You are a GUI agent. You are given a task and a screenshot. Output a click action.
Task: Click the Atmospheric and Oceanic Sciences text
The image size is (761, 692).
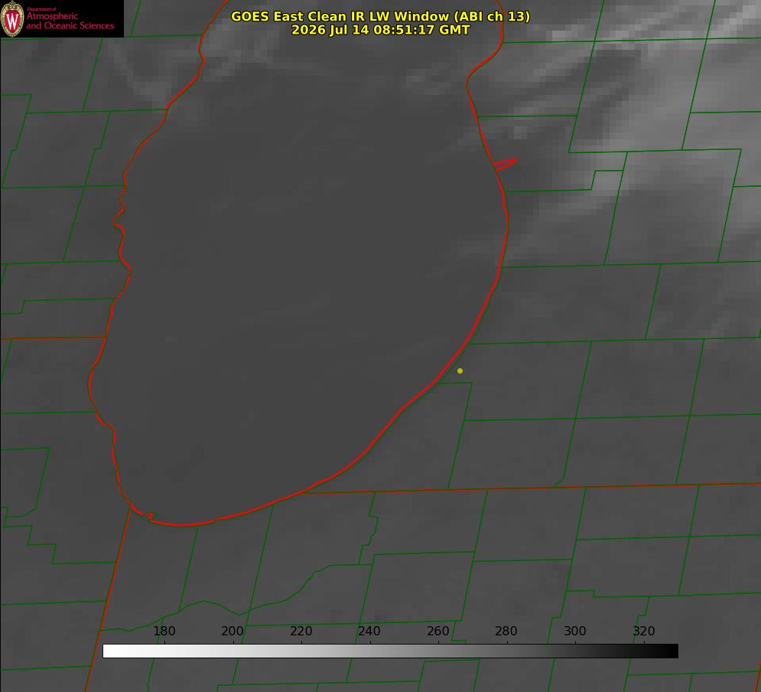pyautogui.click(x=70, y=21)
